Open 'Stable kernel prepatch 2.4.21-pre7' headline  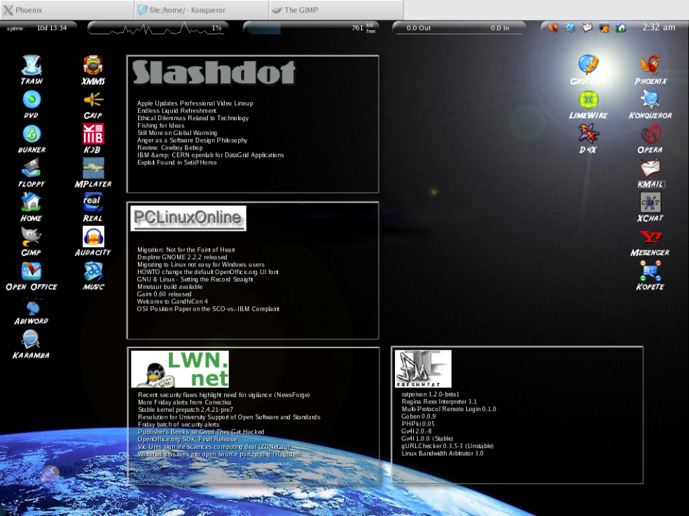[186, 410]
